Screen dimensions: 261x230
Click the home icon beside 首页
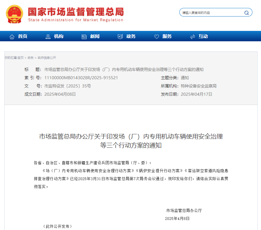[12, 36]
